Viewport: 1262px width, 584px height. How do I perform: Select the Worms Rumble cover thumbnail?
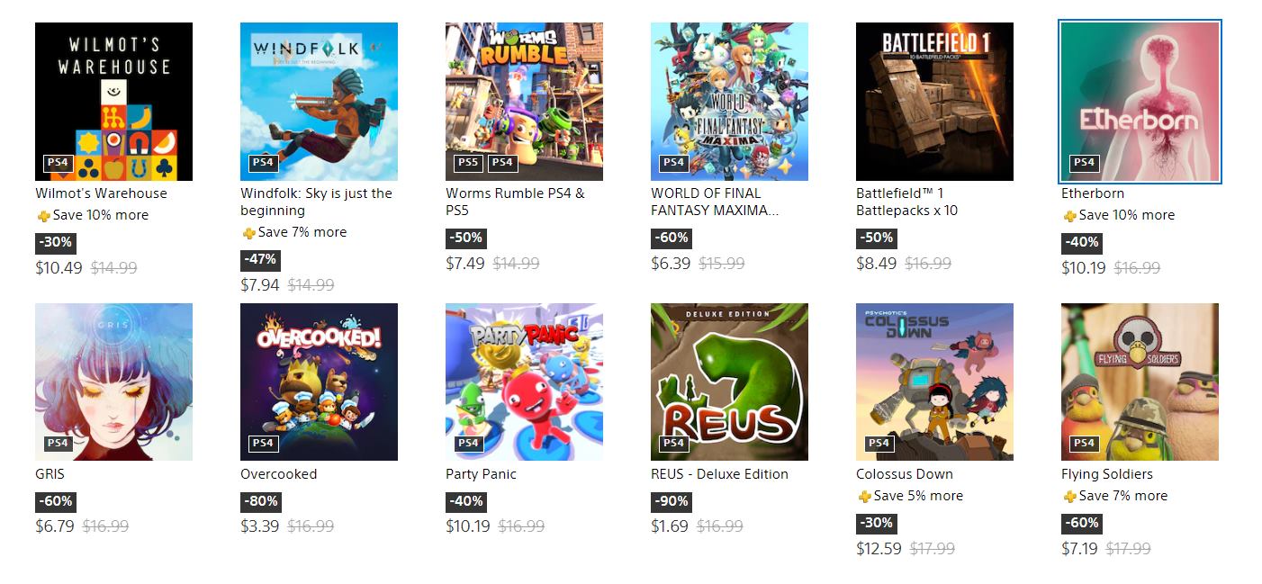524,102
